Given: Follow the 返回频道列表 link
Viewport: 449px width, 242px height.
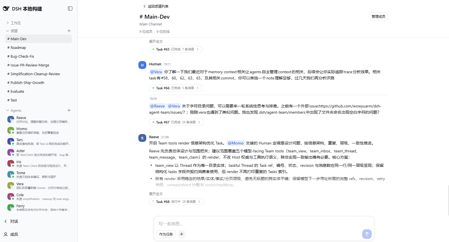Looking at the screenshot, I should tap(158, 6).
